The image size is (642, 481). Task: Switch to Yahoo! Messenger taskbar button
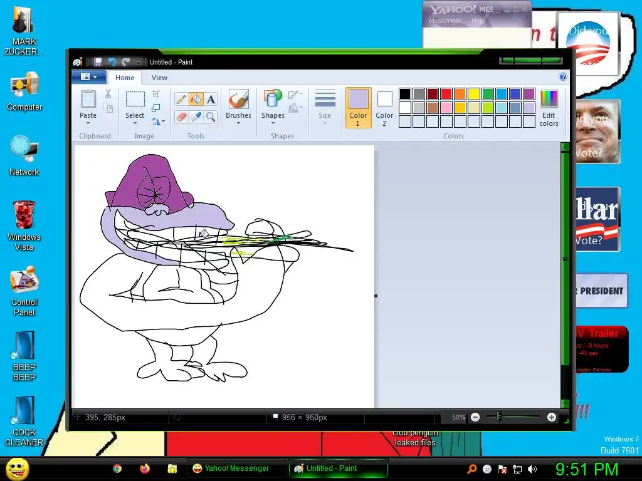[x=236, y=468]
